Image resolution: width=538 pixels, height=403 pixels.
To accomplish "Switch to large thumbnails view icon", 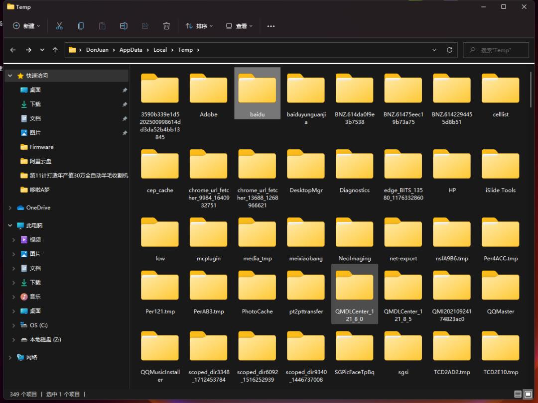I will [x=529, y=394].
